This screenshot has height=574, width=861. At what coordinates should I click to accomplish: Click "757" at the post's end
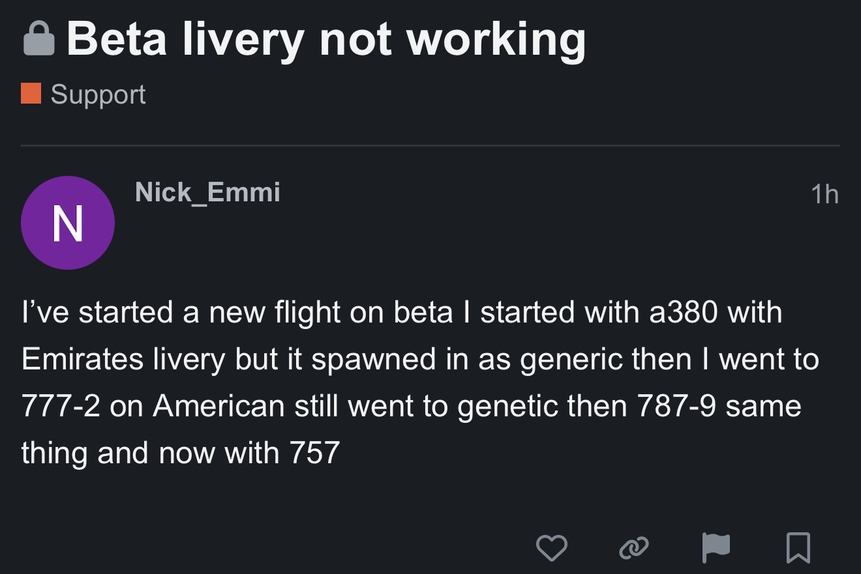(x=314, y=453)
